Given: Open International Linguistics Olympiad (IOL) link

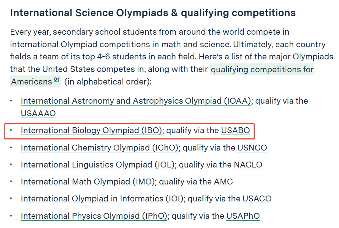Looking at the screenshot, I should click(98, 165).
